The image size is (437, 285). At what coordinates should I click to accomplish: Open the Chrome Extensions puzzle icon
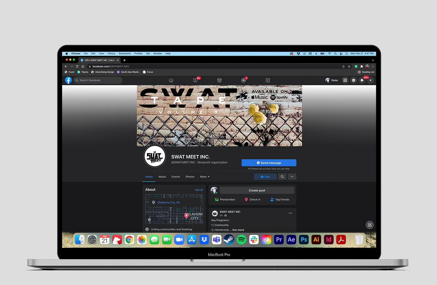[362, 66]
